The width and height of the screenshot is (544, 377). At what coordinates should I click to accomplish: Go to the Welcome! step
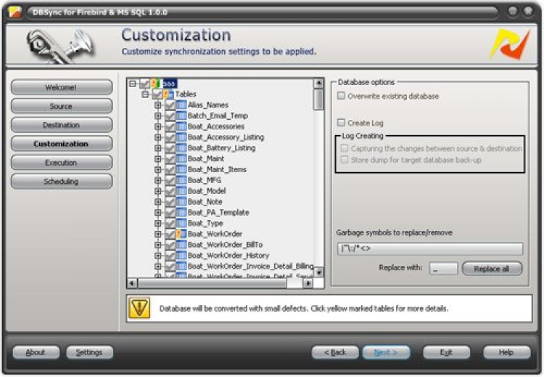(x=62, y=87)
